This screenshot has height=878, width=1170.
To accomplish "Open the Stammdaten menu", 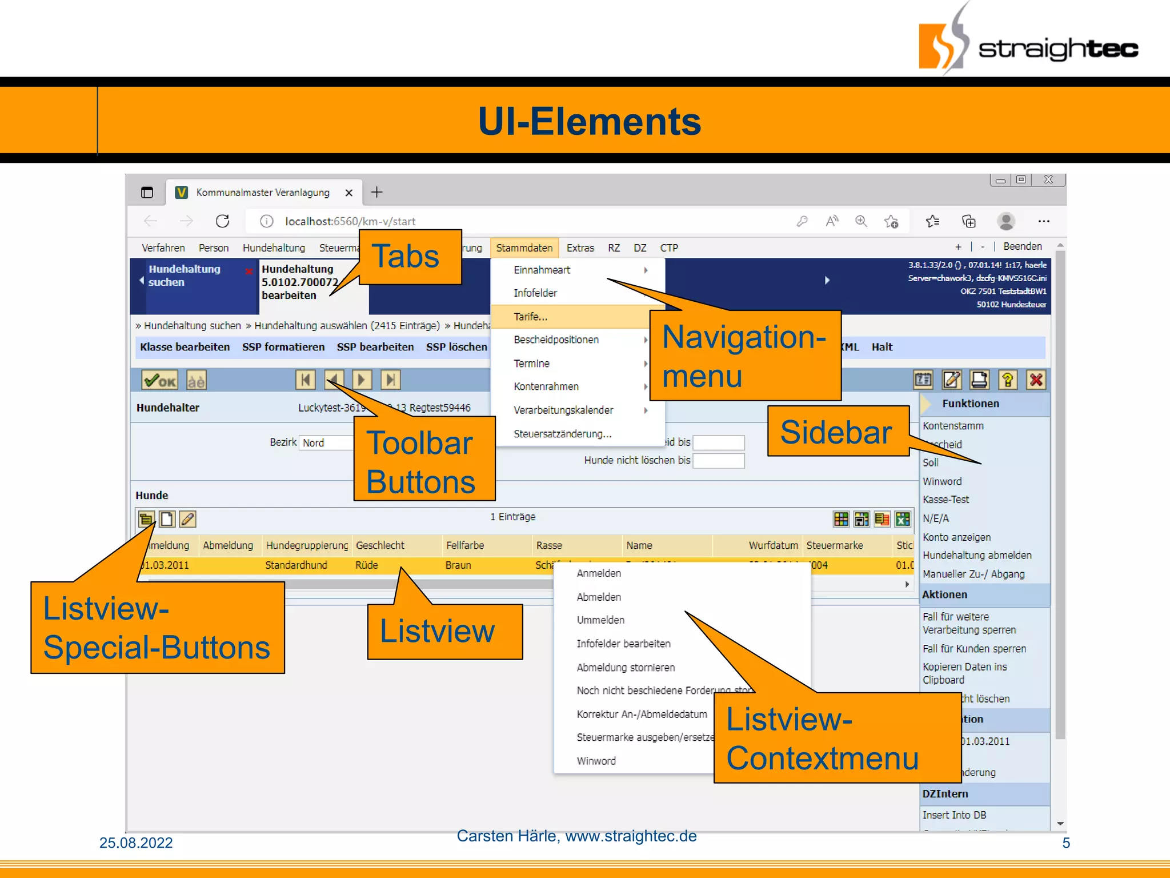I will point(524,248).
